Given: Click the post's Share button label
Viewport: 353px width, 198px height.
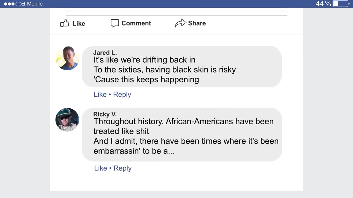Looking at the screenshot, I should tap(197, 23).
